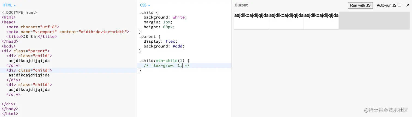Click the .parent { selector line
This screenshot has width=412, height=117.
150,36
